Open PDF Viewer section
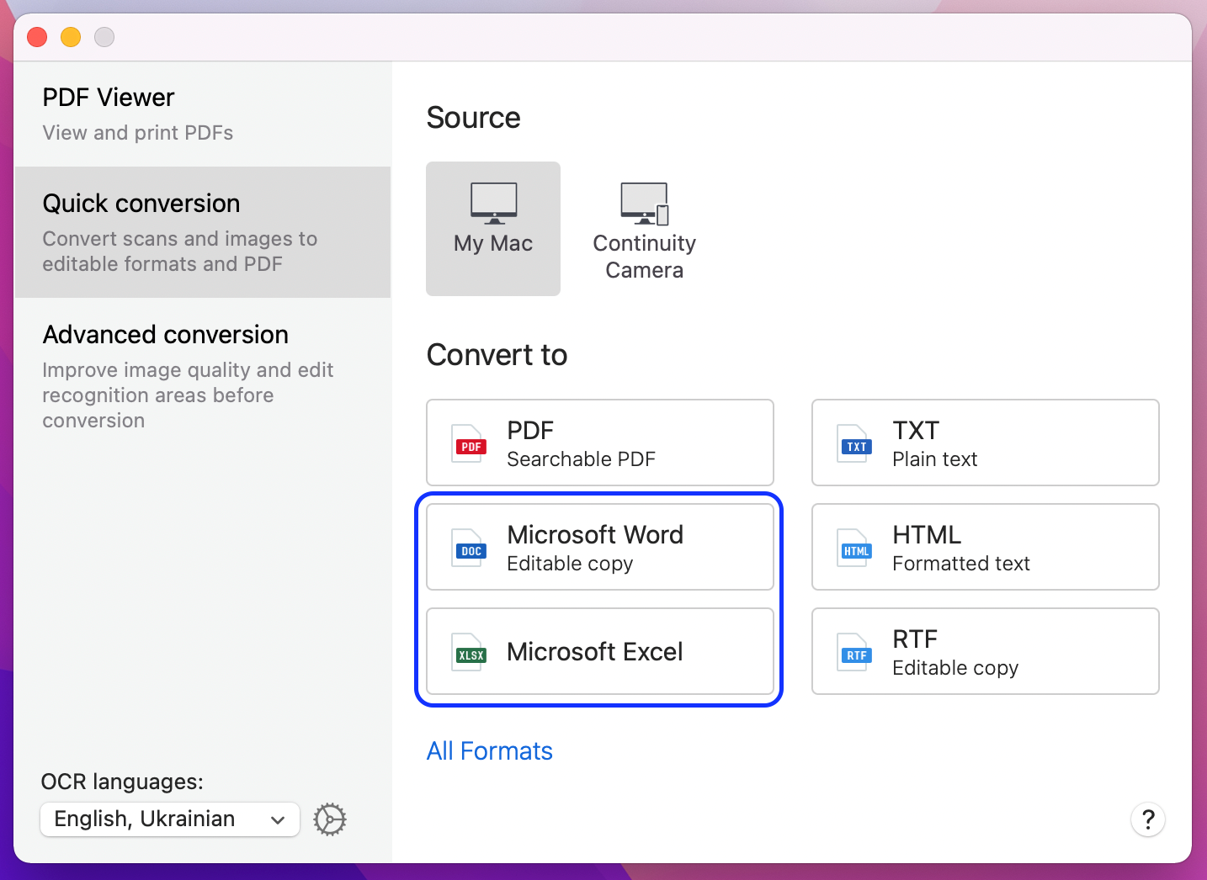Image resolution: width=1207 pixels, height=880 pixels. 203,114
